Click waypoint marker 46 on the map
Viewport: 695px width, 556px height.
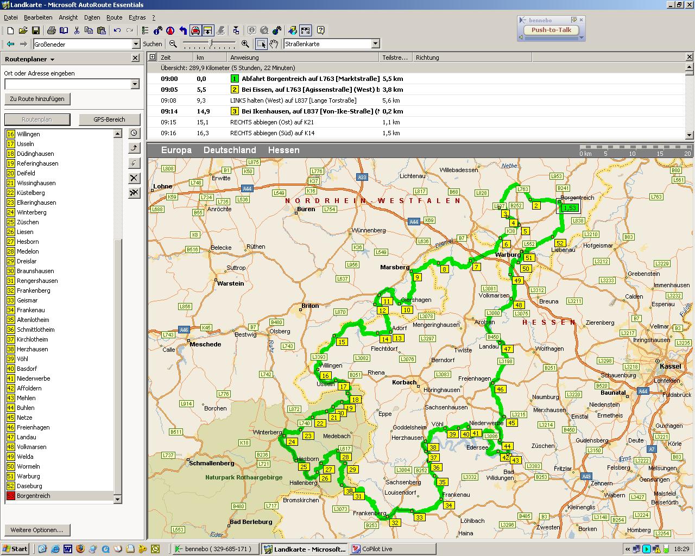point(500,389)
